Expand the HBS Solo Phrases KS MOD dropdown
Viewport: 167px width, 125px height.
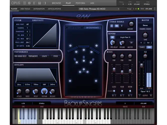(x=99, y=9)
